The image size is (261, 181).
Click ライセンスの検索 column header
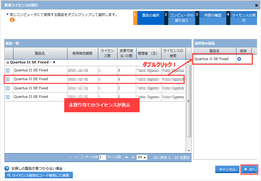[173, 53]
